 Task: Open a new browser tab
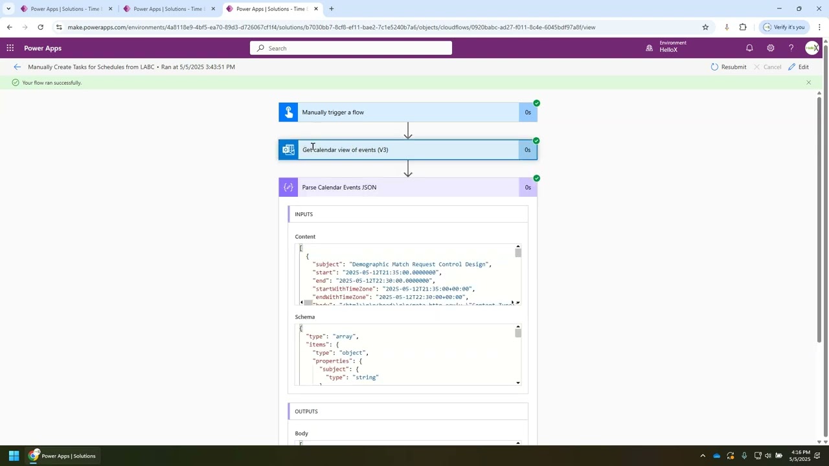pyautogui.click(x=331, y=8)
